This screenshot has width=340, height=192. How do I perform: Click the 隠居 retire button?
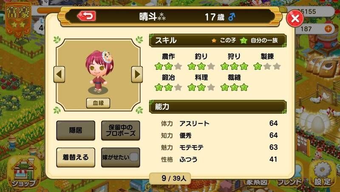pyautogui.click(x=76, y=130)
